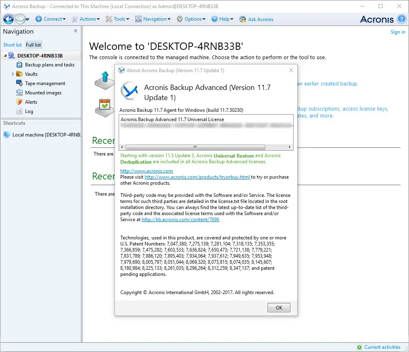Image resolution: width=409 pixels, height=352 pixels.
Task: Open the Options menu
Action: [x=195, y=19]
